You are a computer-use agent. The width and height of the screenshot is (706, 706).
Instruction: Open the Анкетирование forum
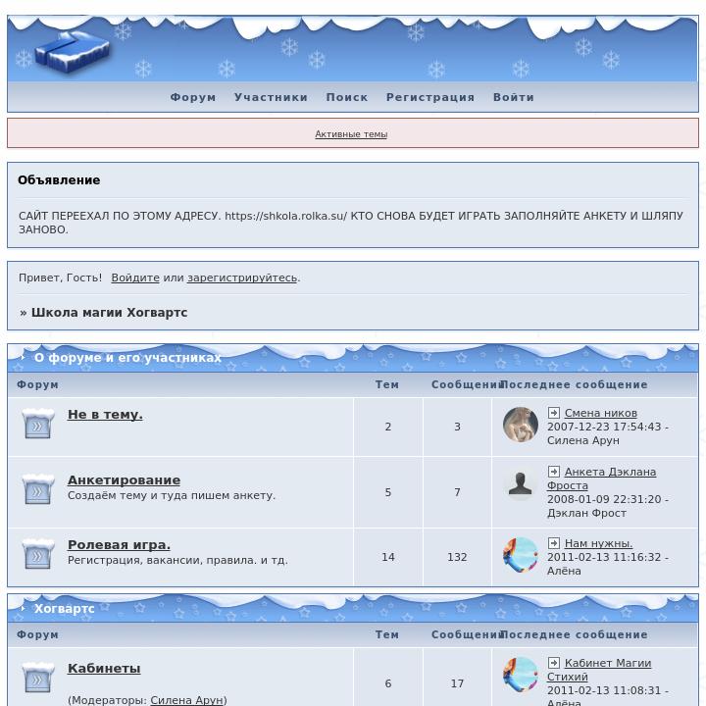(124, 479)
